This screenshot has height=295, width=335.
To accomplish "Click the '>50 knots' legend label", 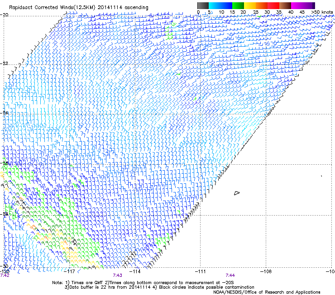I will click(x=322, y=12).
